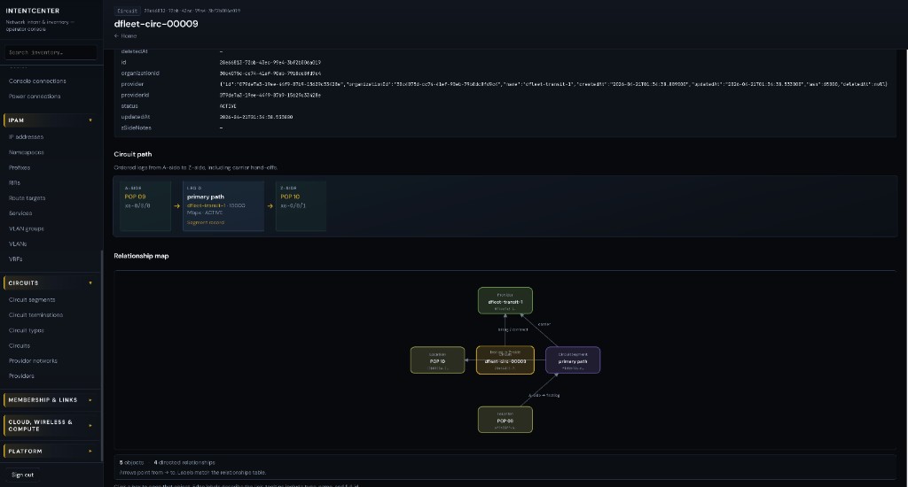Focus the Search inventory field
908x487 pixels.
[x=51, y=52]
